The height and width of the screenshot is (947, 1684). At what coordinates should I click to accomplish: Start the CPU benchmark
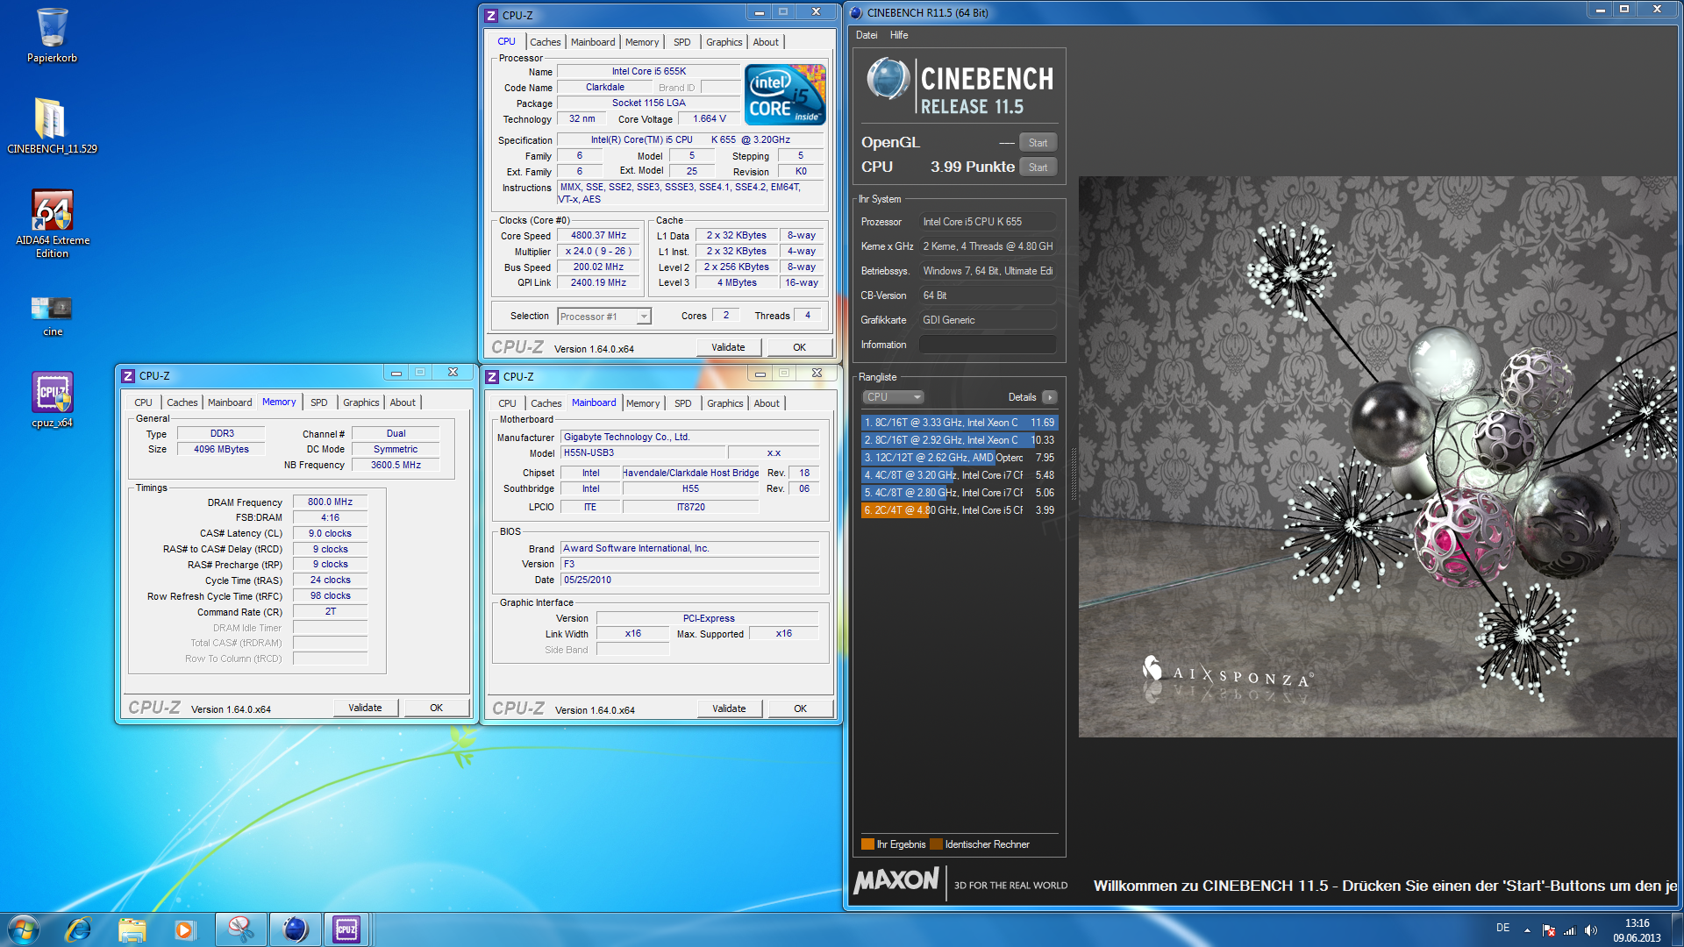(x=1038, y=167)
